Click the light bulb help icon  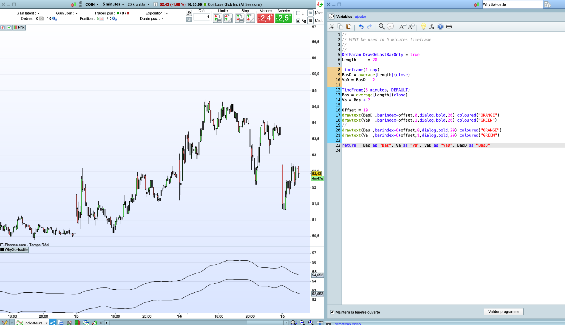(x=423, y=27)
